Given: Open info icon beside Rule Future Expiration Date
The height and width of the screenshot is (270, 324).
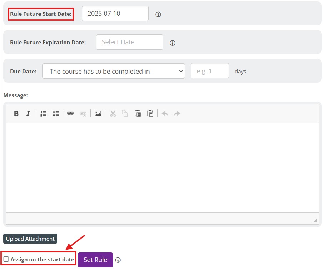Looking at the screenshot, I should pyautogui.click(x=173, y=43).
